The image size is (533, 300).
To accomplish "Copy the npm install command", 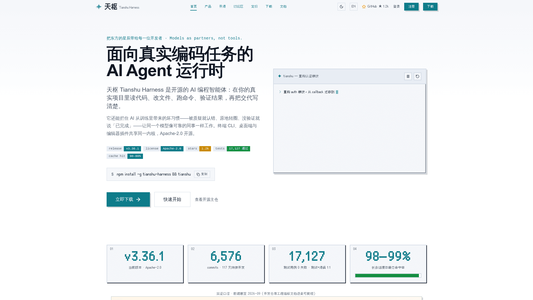I will coord(202,174).
